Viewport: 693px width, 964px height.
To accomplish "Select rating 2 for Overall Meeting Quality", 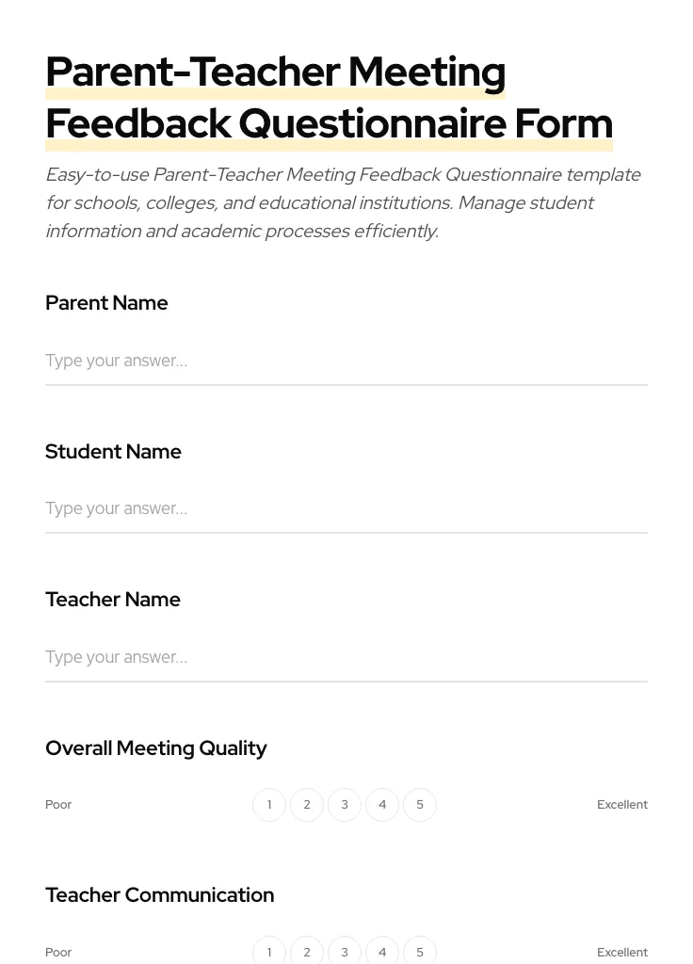I will 307,805.
